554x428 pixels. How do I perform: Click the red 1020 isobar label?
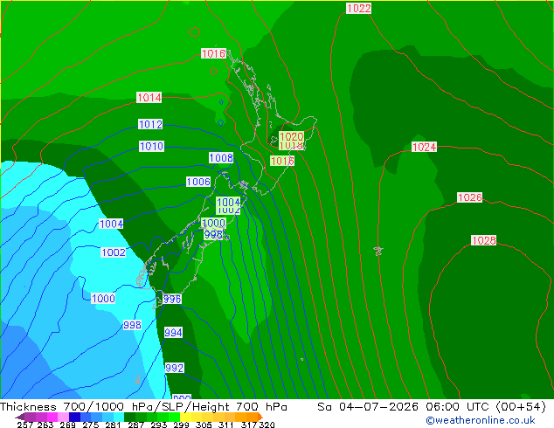pos(292,136)
